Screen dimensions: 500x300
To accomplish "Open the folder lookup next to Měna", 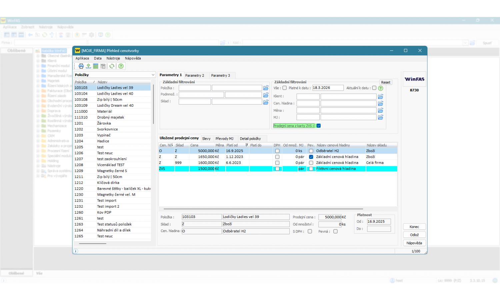I will [x=380, y=110].
